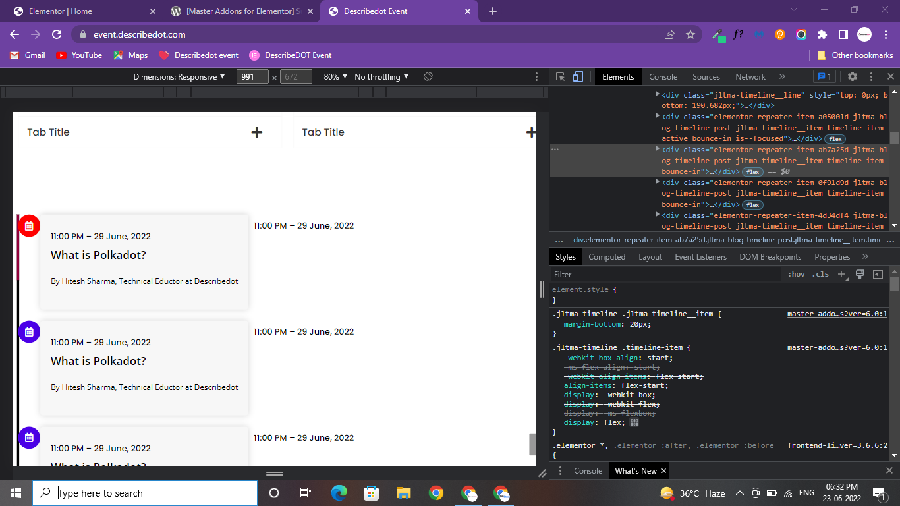The height and width of the screenshot is (506, 900).
Task: Open the Other bookmarks folder
Action: pos(855,55)
